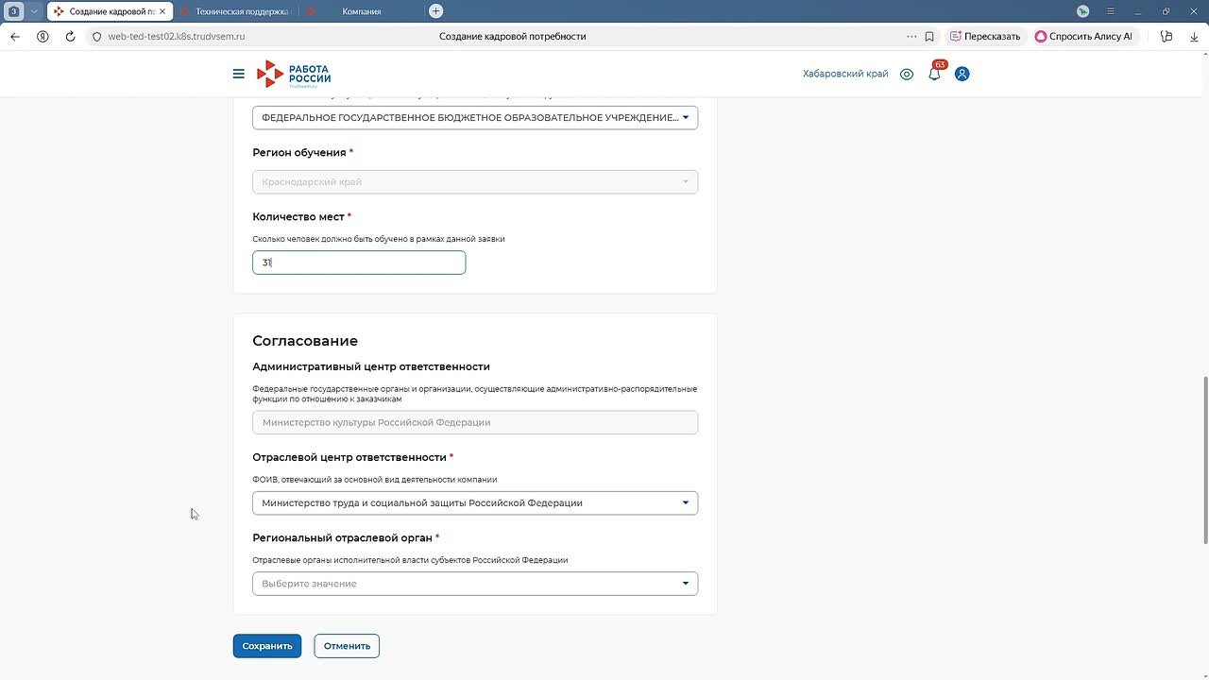The image size is (1209, 680).
Task: Click the Сохранить button
Action: pyautogui.click(x=267, y=646)
